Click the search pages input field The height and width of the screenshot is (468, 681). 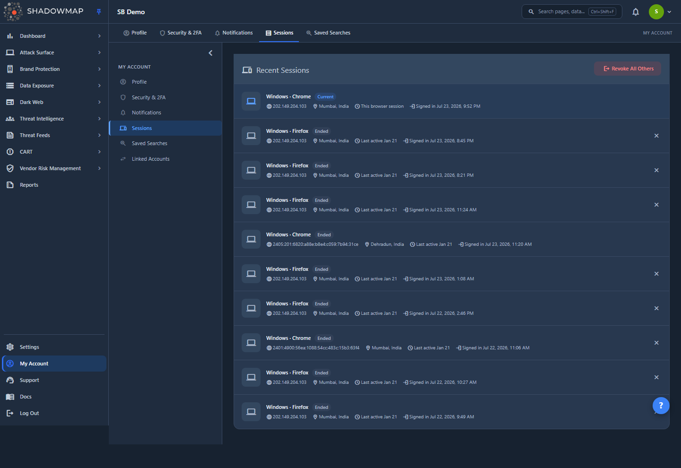coord(572,12)
